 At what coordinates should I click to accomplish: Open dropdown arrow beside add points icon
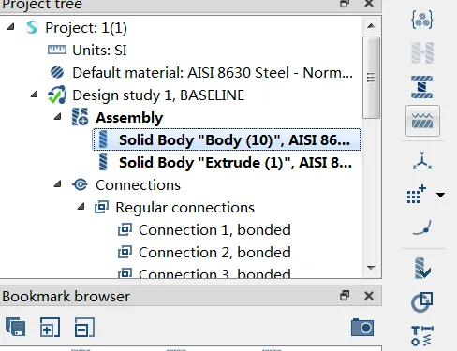pyautogui.click(x=440, y=195)
